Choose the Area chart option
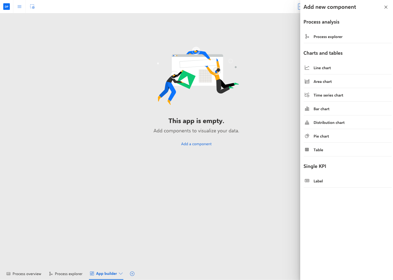This screenshot has height=280, width=393. (347, 81)
